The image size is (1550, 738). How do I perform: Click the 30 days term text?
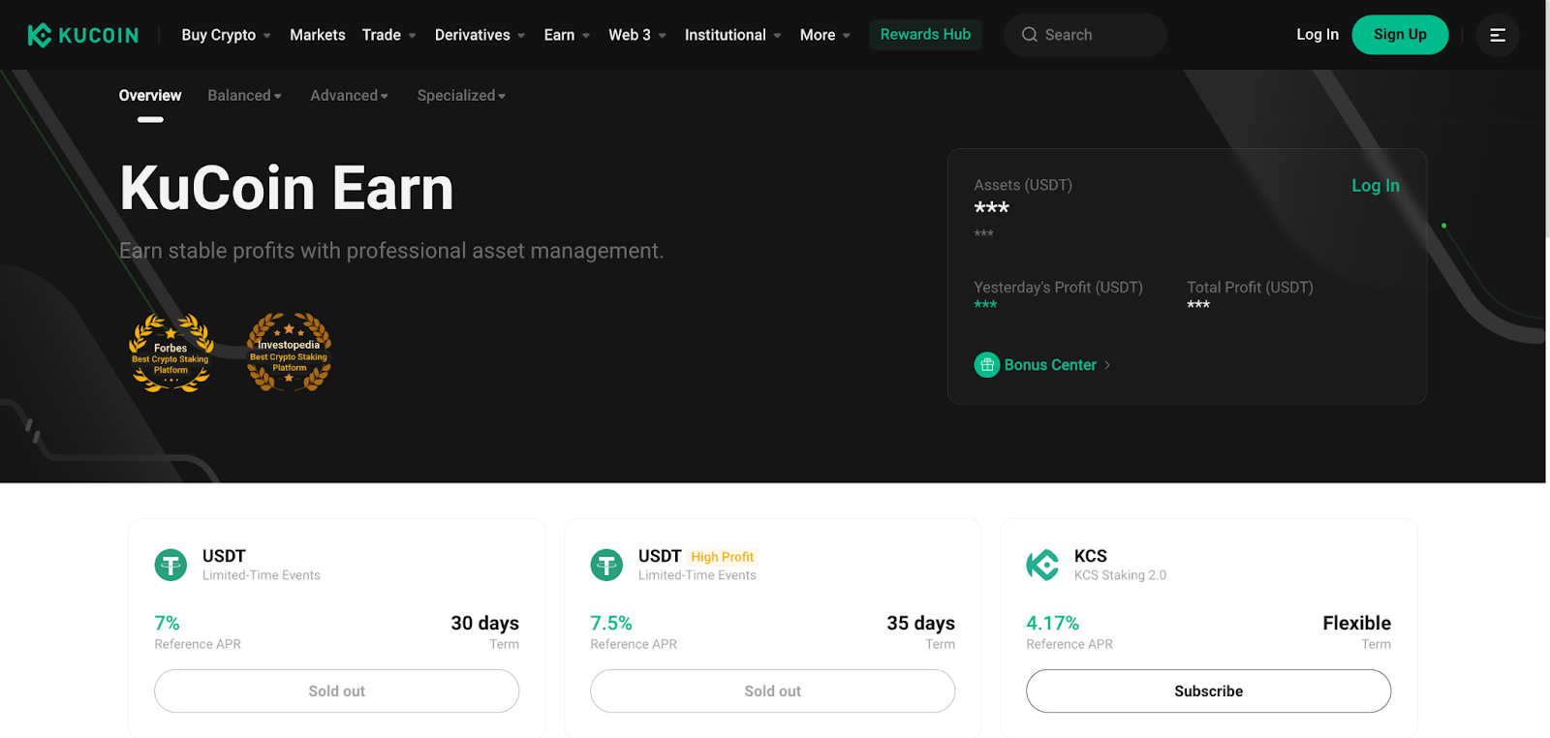(484, 623)
